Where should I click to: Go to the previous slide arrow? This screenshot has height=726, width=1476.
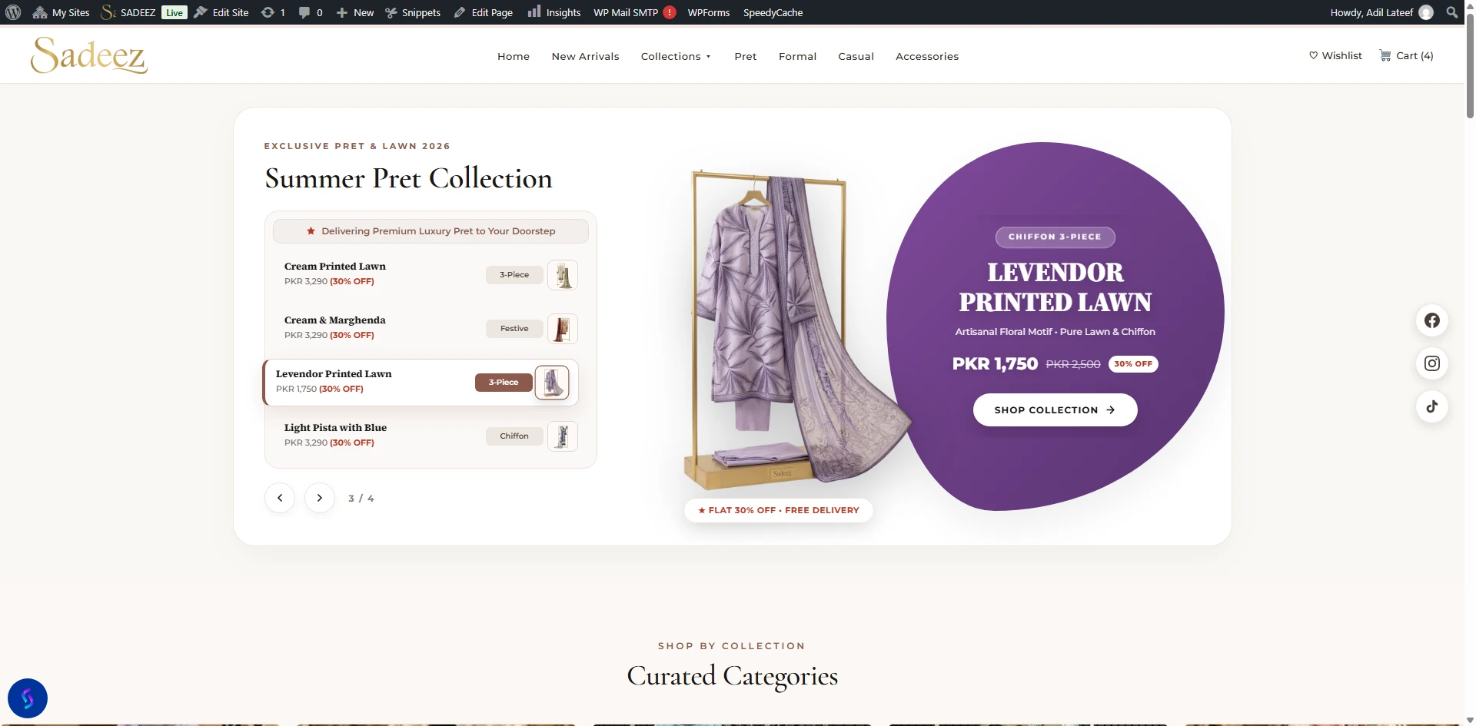280,498
